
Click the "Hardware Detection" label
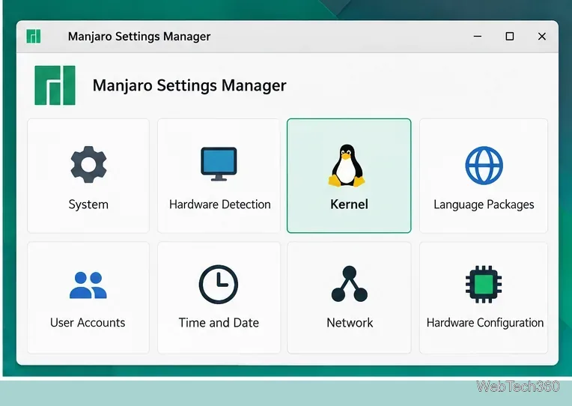pyautogui.click(x=220, y=204)
